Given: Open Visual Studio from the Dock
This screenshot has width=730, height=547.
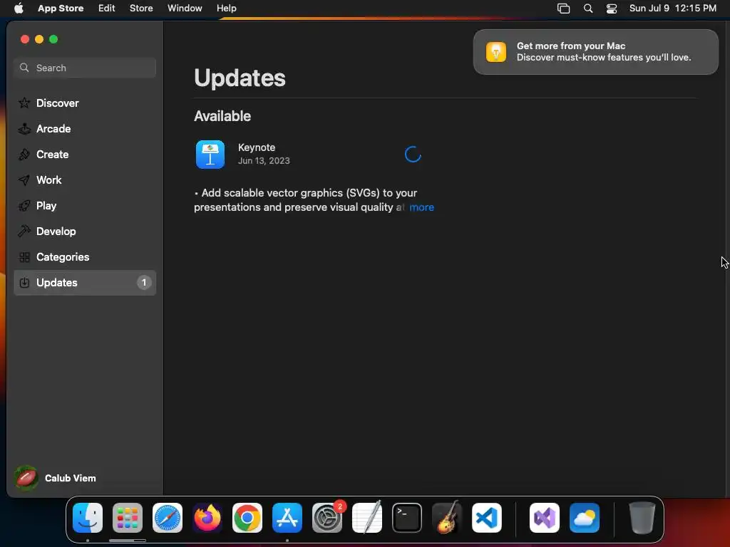Looking at the screenshot, I should coord(545,518).
